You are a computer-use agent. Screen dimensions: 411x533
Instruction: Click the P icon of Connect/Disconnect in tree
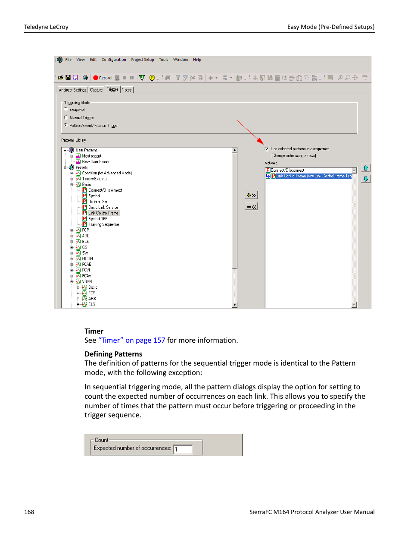(85, 190)
